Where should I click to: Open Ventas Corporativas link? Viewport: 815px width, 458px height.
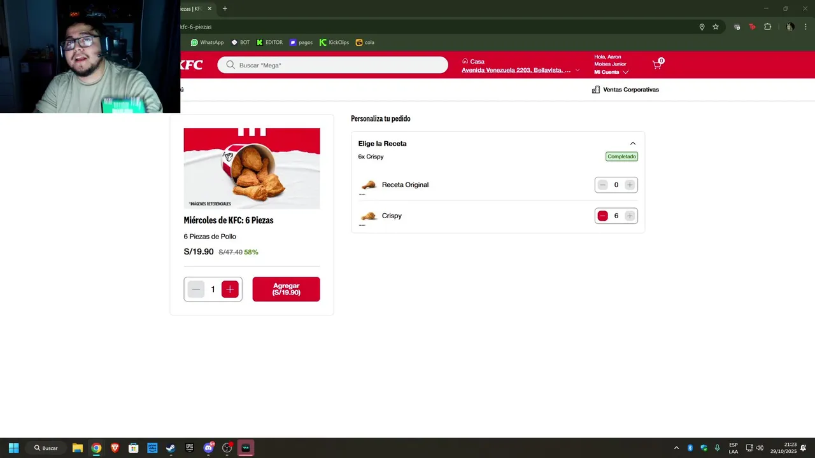(x=625, y=90)
